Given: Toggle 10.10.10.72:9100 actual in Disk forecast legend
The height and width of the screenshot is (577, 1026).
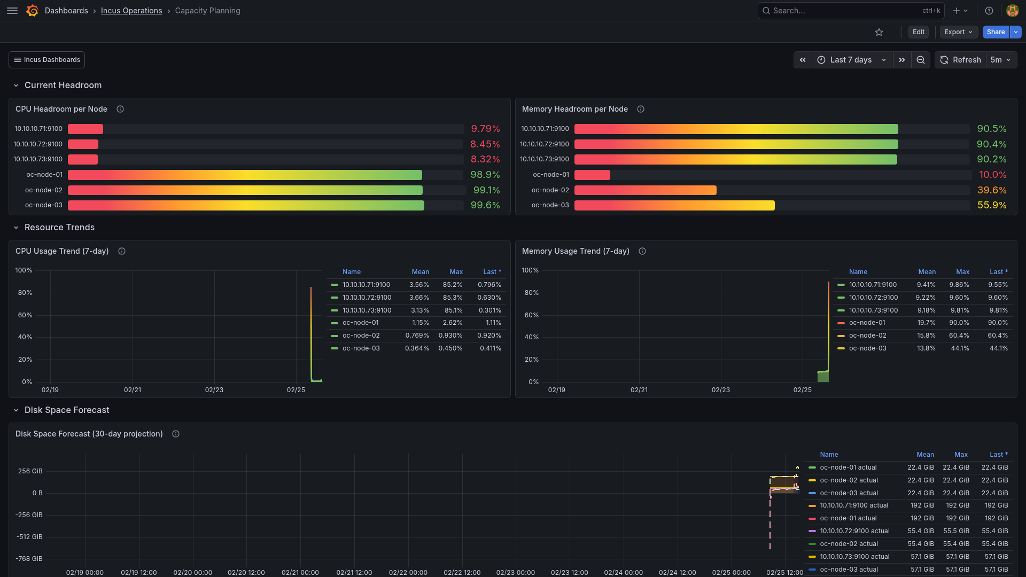Looking at the screenshot, I should point(854,531).
